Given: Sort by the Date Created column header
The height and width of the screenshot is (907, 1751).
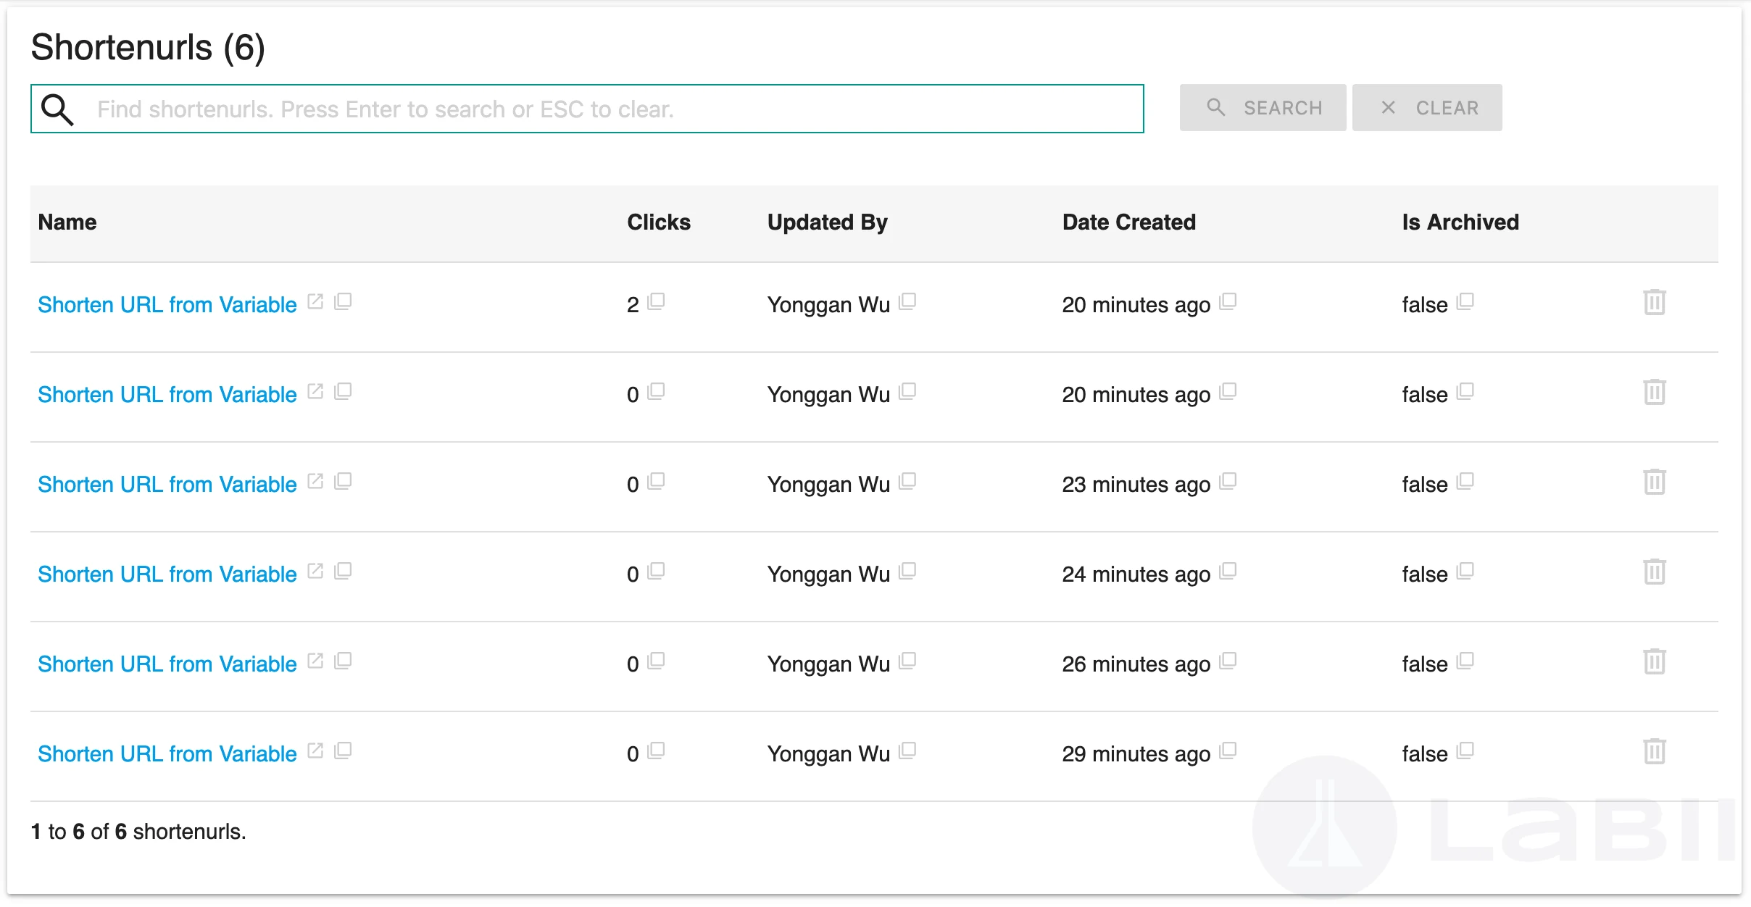Looking at the screenshot, I should pyautogui.click(x=1129, y=222).
